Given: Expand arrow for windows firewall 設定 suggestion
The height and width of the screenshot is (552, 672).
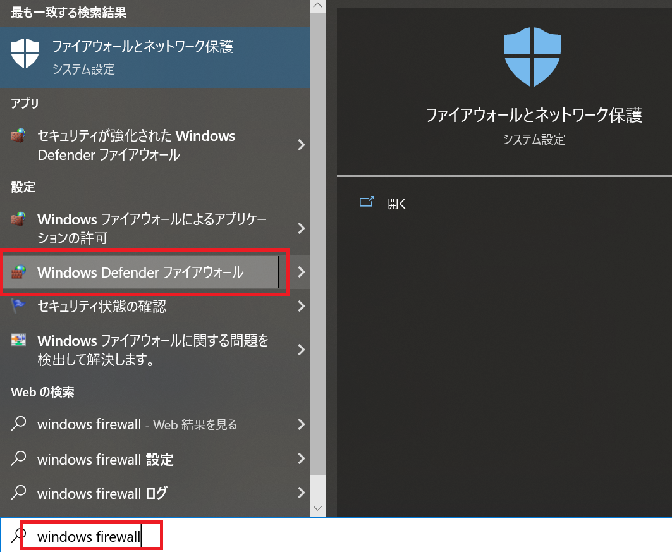Looking at the screenshot, I should point(302,458).
